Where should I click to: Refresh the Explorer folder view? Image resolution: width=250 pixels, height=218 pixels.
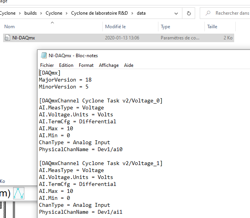click(189, 13)
